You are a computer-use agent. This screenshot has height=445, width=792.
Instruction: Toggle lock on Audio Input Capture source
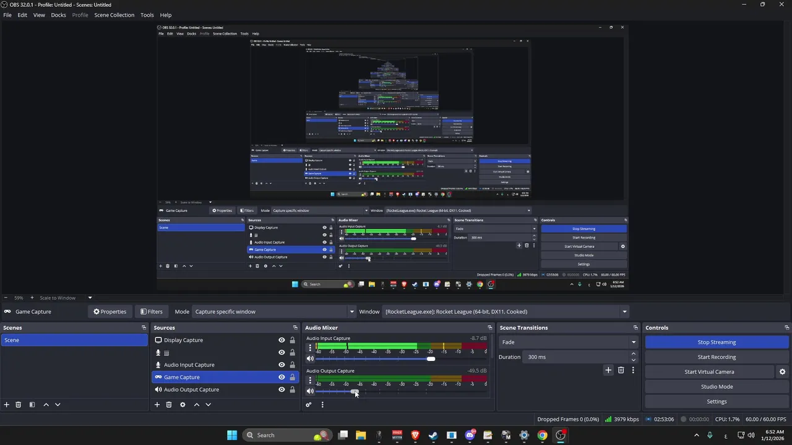[292, 365]
